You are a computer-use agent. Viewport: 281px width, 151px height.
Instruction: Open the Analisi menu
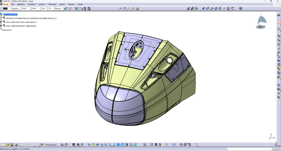[62, 4]
